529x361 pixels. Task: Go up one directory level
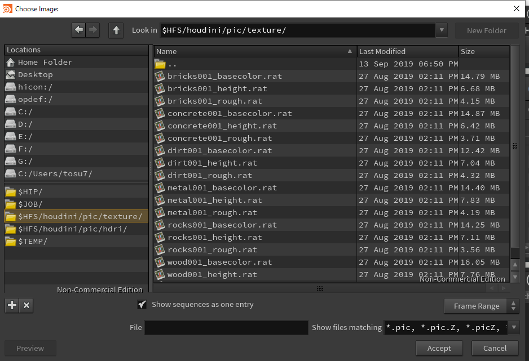coord(116,30)
